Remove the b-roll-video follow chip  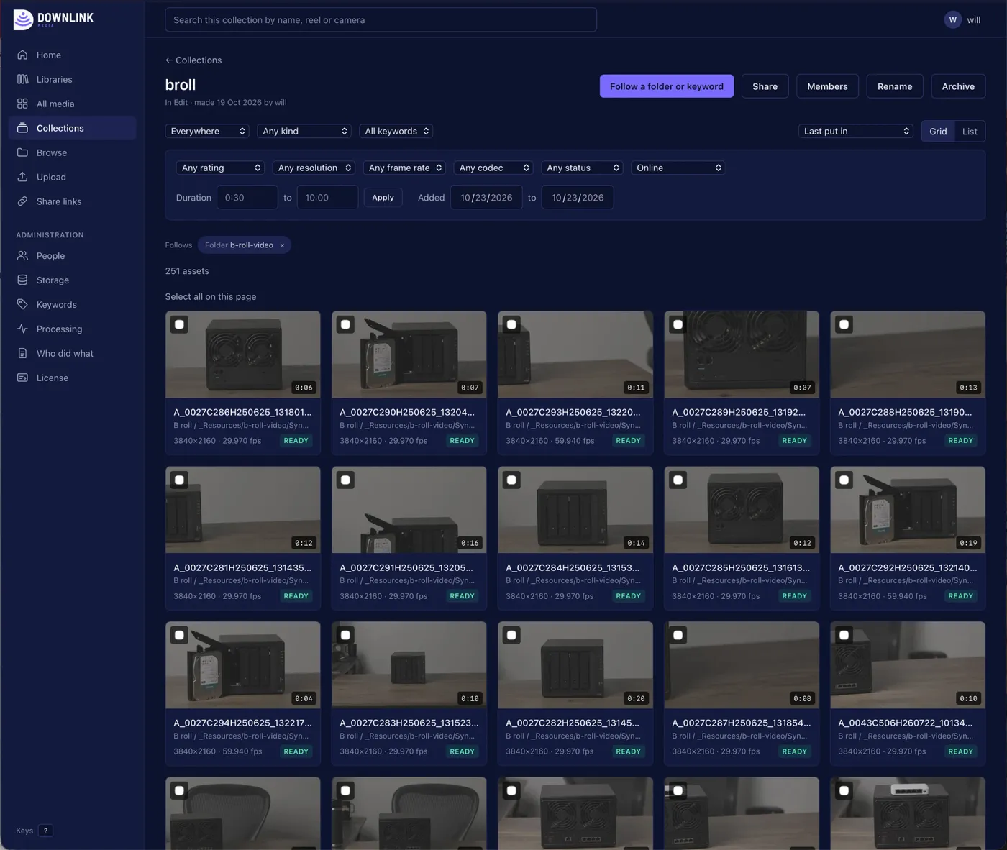coord(282,245)
